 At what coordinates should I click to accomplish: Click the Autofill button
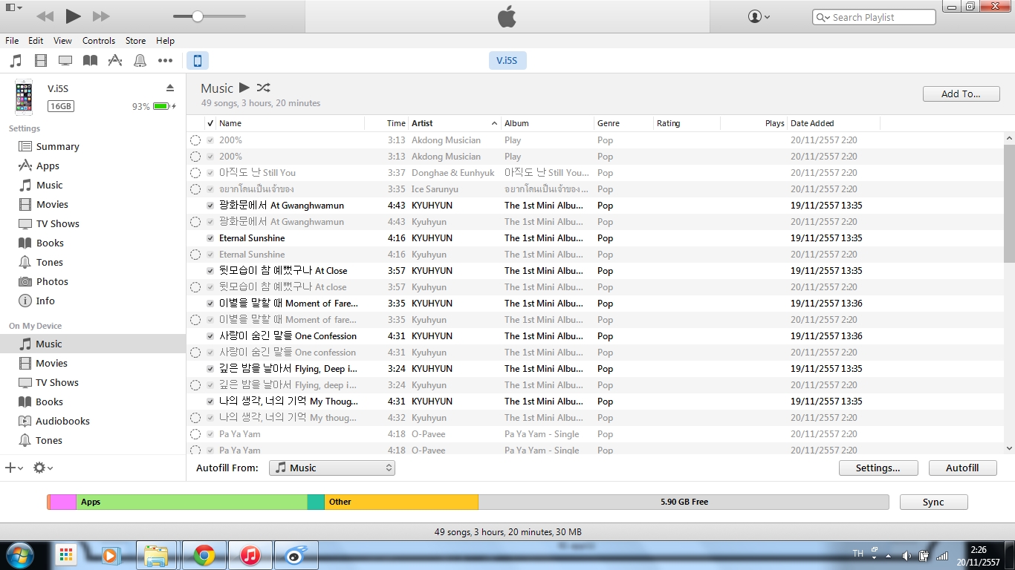coord(962,468)
